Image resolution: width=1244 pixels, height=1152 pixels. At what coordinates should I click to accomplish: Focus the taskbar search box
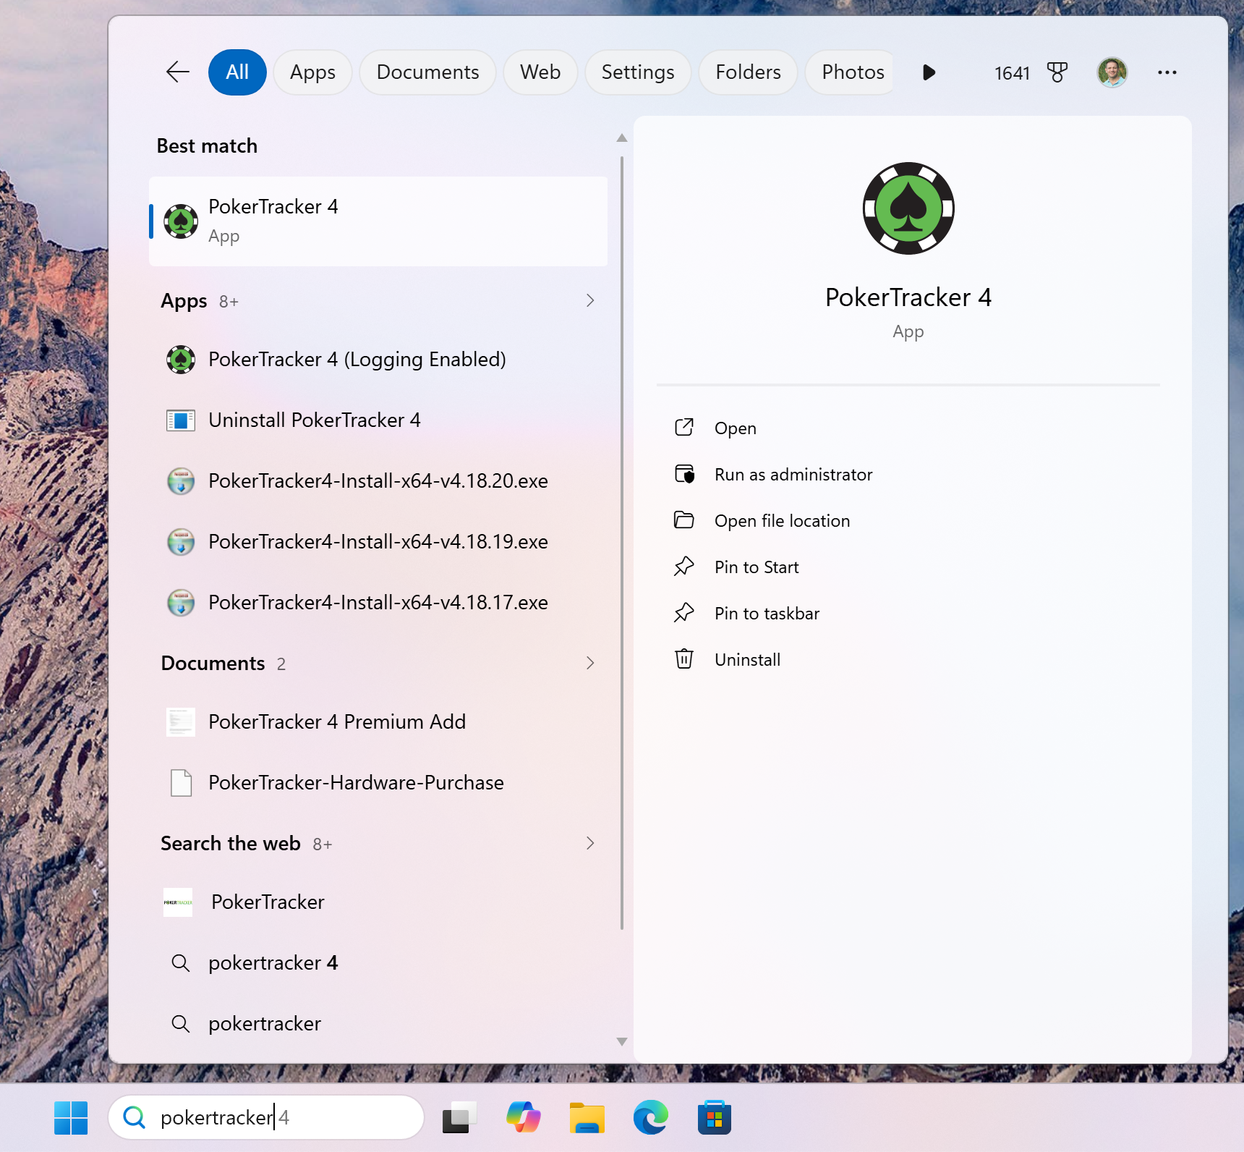[266, 1118]
